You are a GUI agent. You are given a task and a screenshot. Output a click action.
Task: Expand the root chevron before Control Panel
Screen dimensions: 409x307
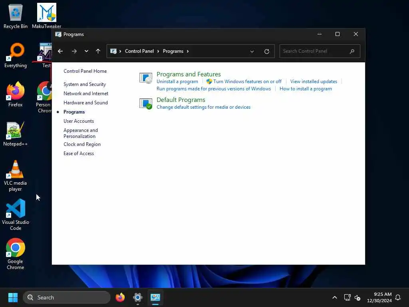coord(120,51)
